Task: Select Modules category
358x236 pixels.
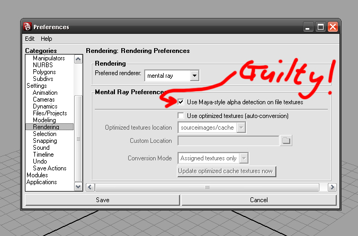Action: pos(37,175)
